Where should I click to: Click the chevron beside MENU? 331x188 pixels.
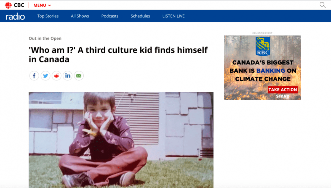click(49, 6)
